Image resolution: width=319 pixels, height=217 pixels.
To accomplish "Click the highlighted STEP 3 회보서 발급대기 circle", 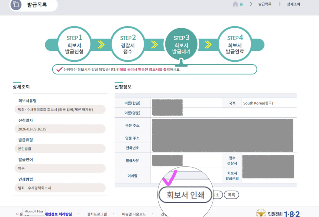I will [x=181, y=44].
